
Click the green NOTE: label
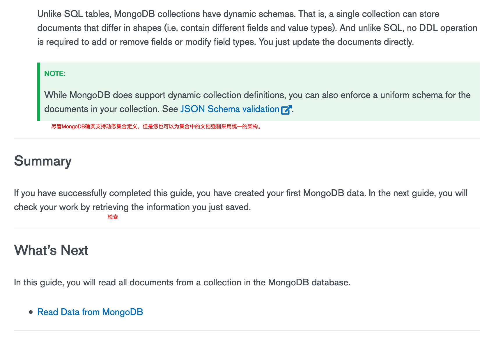point(55,74)
